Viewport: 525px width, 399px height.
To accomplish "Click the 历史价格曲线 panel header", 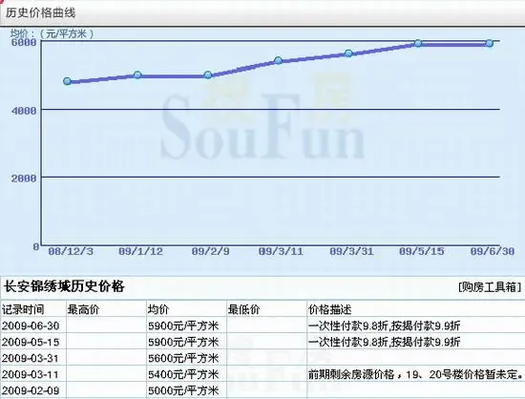I will coord(40,13).
